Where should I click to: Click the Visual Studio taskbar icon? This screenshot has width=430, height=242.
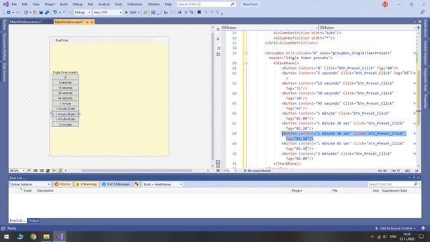click(60, 237)
